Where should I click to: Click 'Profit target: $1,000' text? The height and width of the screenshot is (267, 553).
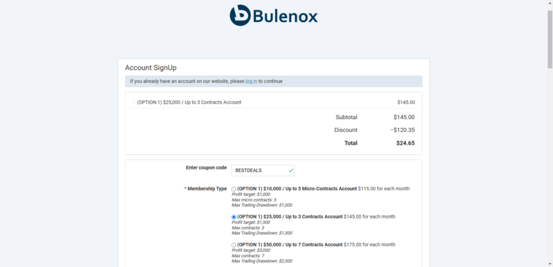251,194
